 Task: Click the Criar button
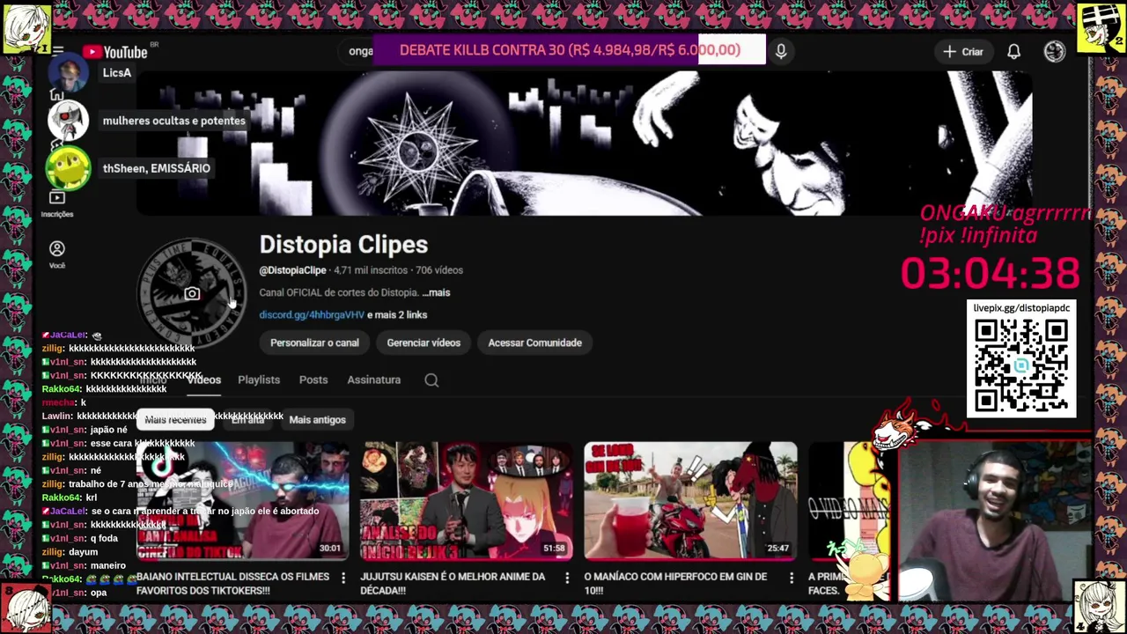[963, 52]
